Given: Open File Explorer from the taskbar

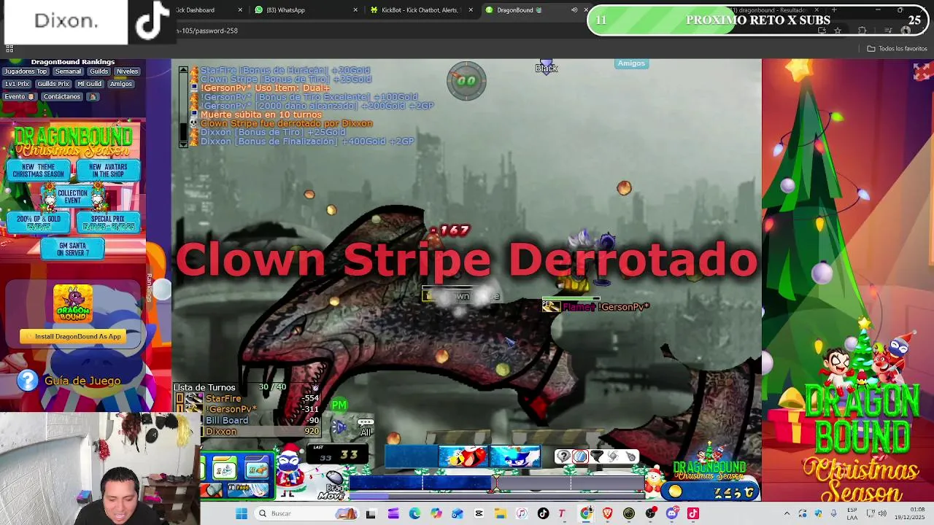Looking at the screenshot, I should (x=500, y=513).
